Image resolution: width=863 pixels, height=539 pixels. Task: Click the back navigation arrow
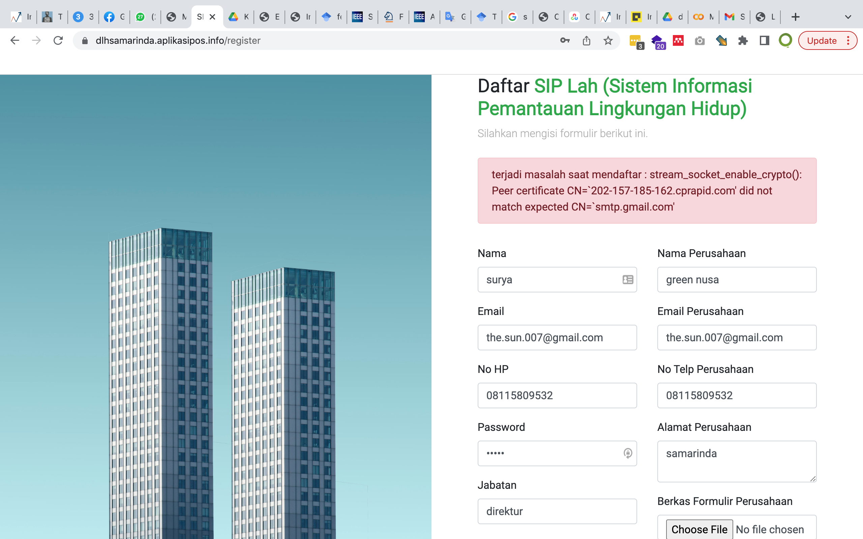(x=14, y=41)
